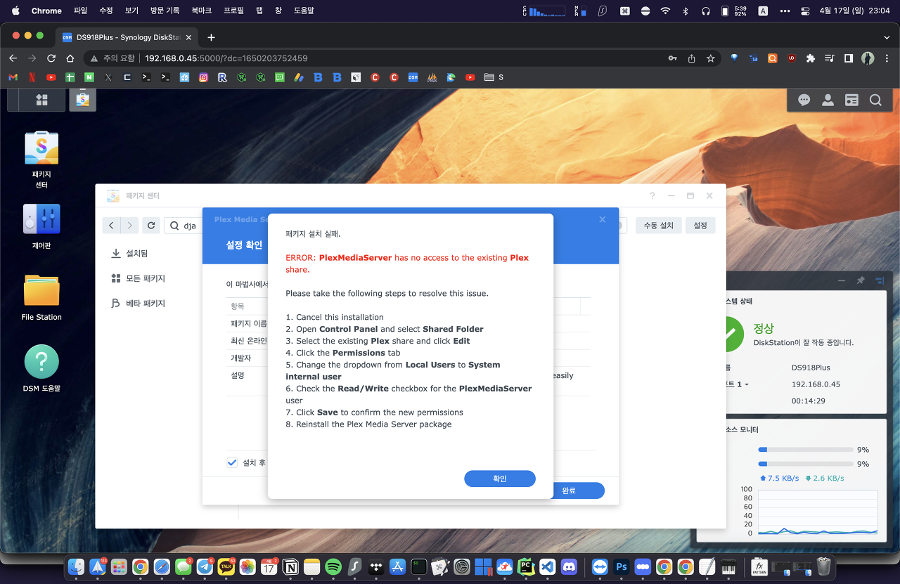This screenshot has height=584, width=900.
Task: Select the DS918Plus Synology browser tab
Action: coord(126,37)
